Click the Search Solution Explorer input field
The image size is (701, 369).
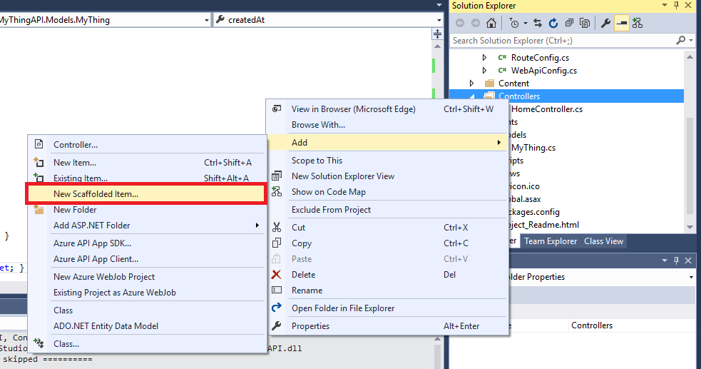click(563, 41)
